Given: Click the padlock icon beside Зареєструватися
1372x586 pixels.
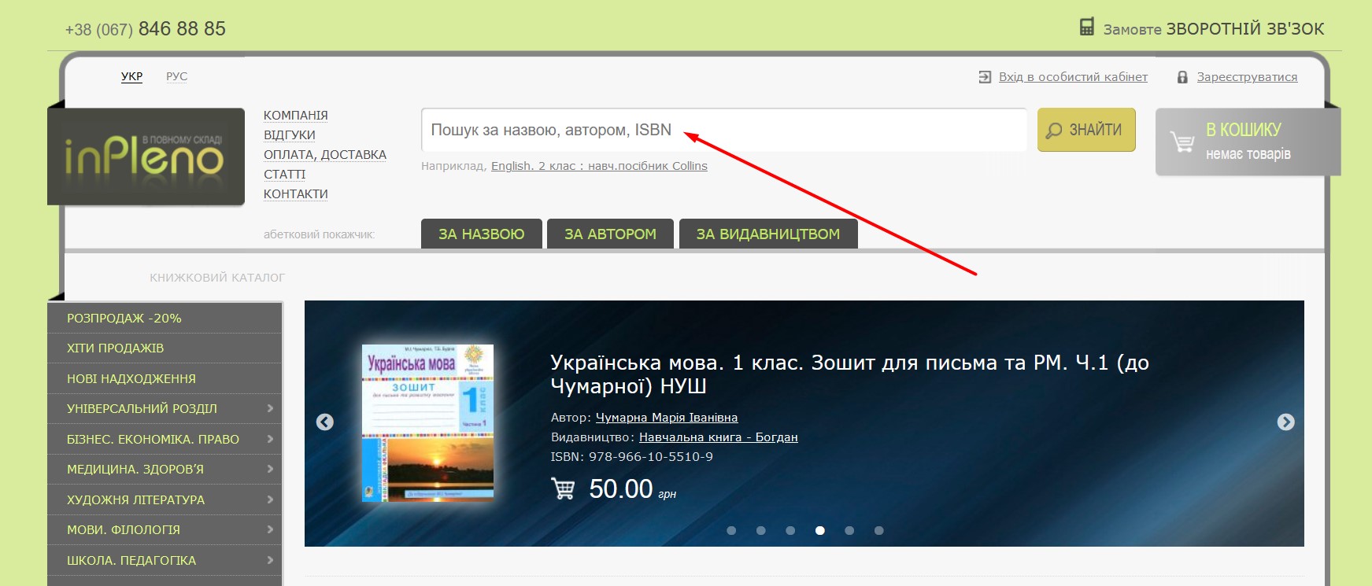Looking at the screenshot, I should [1182, 77].
